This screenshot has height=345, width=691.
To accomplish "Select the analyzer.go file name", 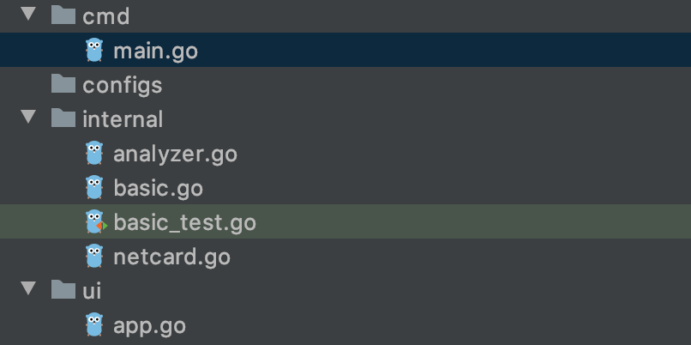I will [x=175, y=154].
